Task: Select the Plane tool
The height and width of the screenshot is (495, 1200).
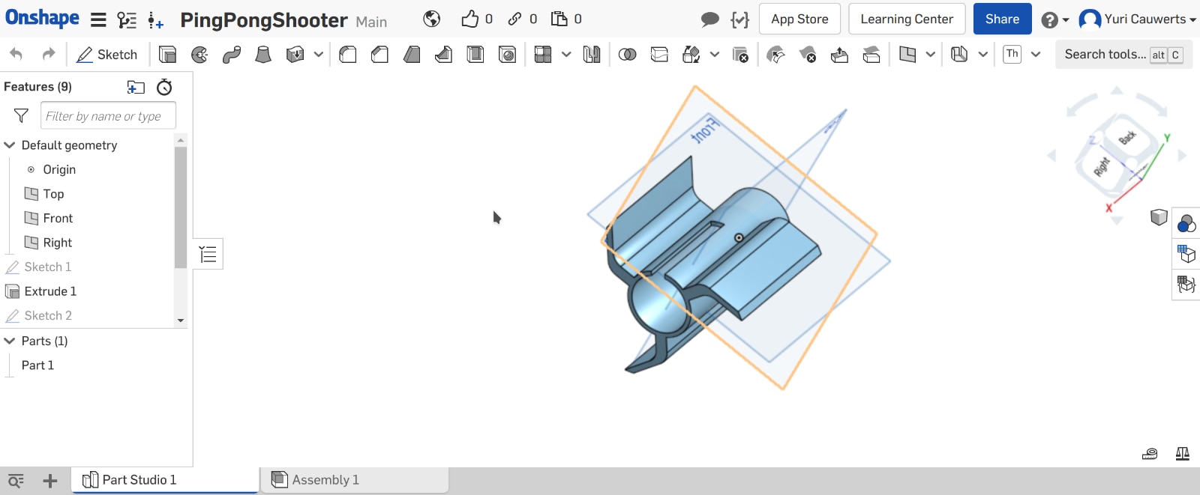Action: tap(907, 54)
